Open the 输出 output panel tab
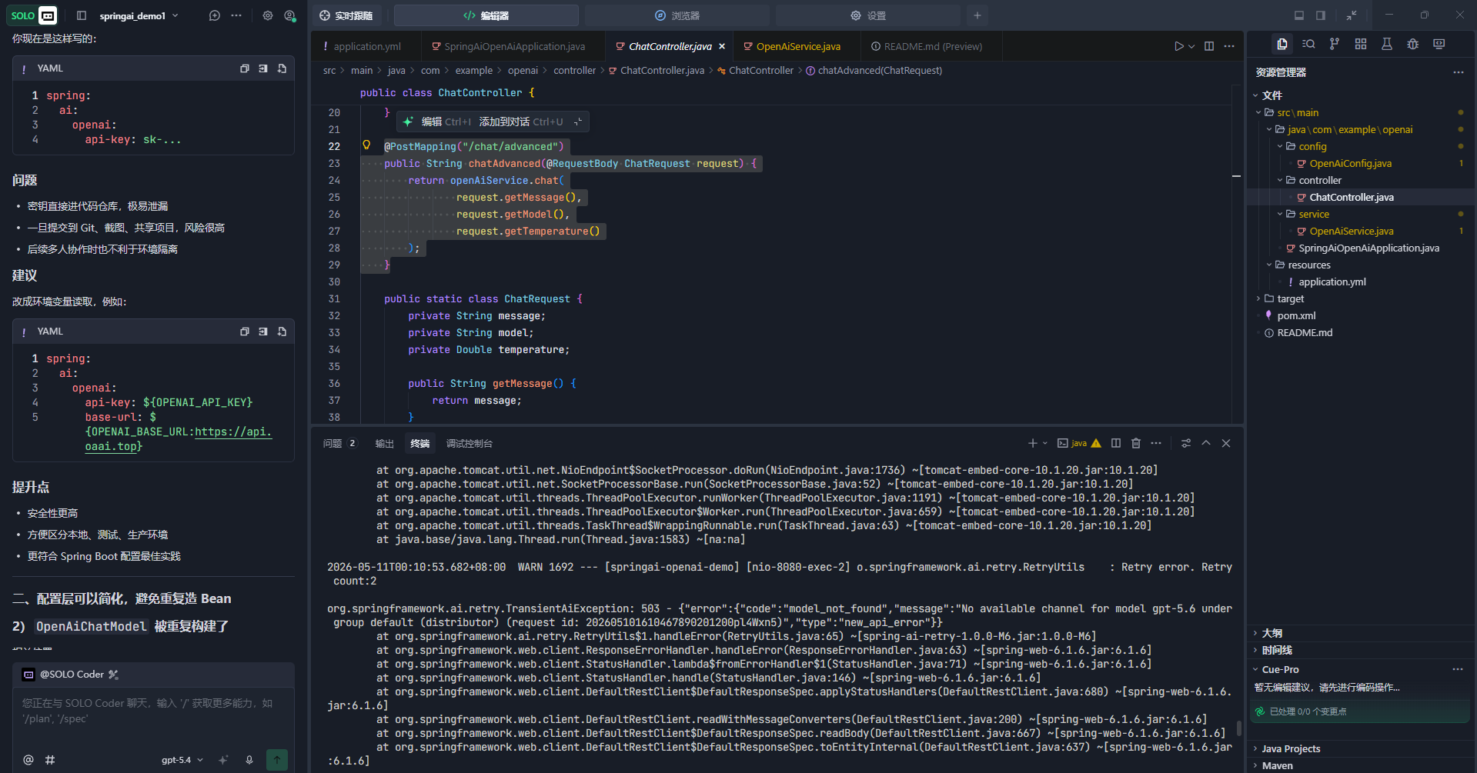The width and height of the screenshot is (1477, 773). 384,443
